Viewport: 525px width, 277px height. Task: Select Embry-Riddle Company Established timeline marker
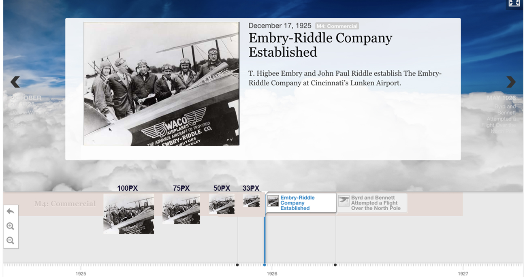coord(301,203)
